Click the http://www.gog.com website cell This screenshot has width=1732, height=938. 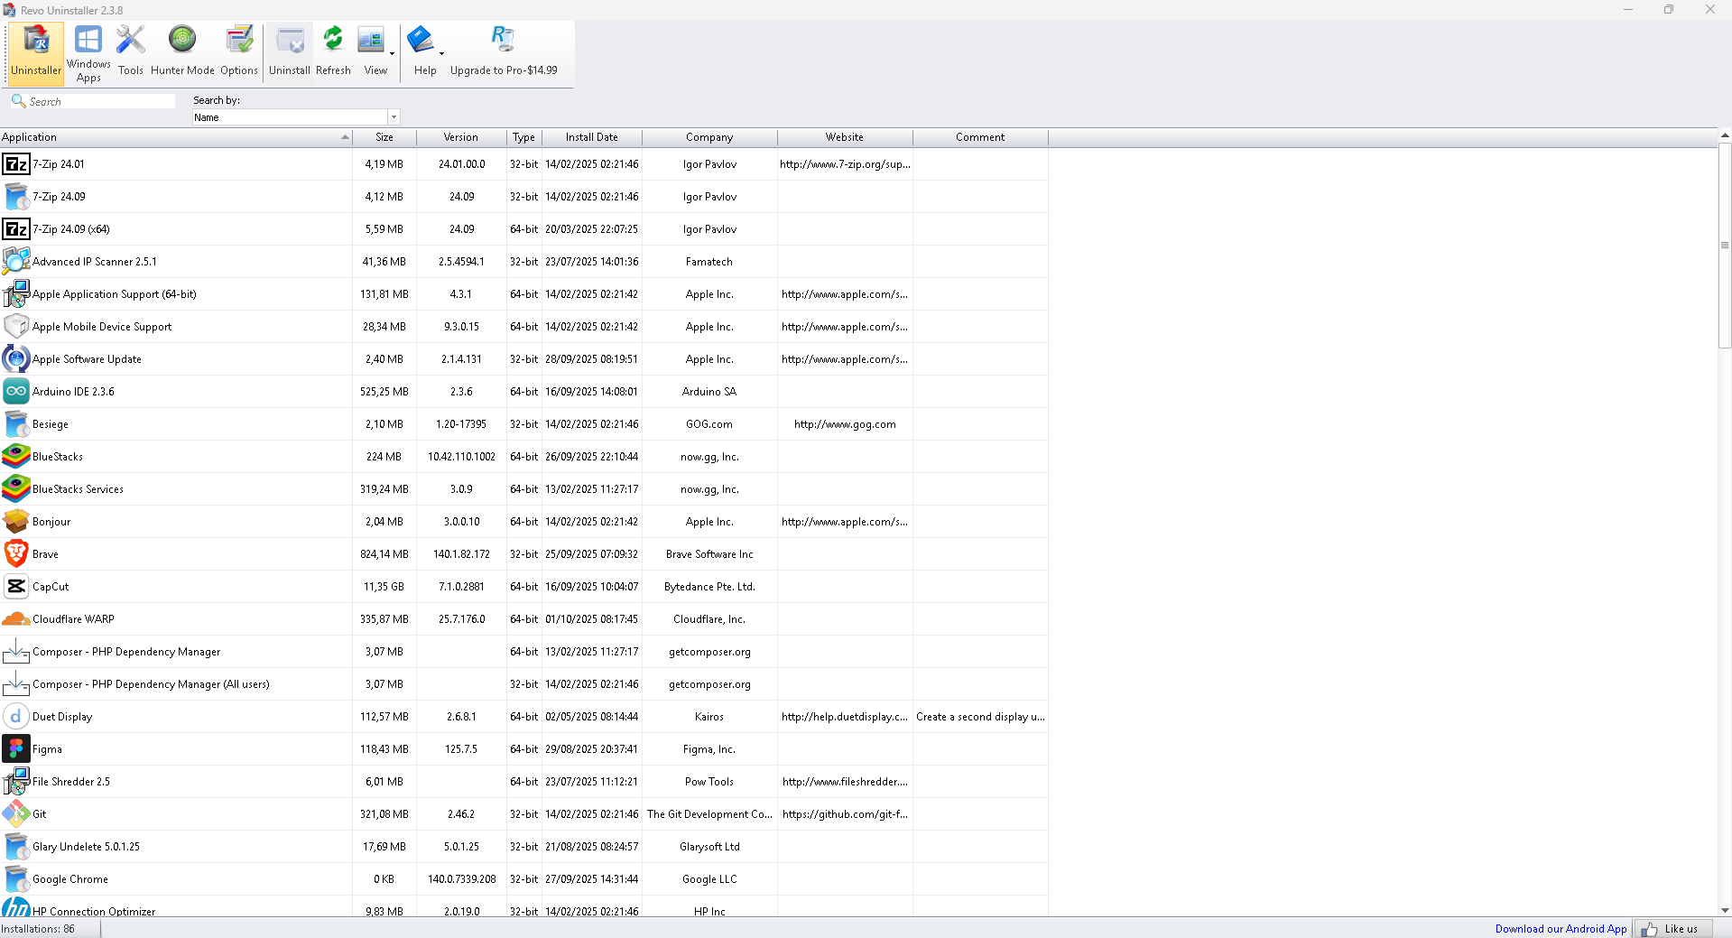pyautogui.click(x=845, y=424)
